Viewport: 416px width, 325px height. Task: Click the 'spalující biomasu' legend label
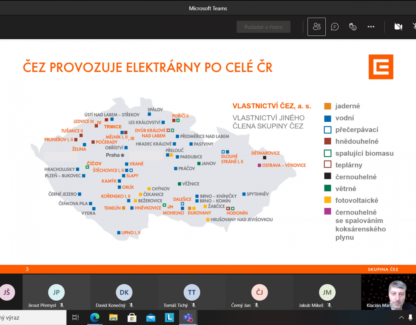(364, 153)
